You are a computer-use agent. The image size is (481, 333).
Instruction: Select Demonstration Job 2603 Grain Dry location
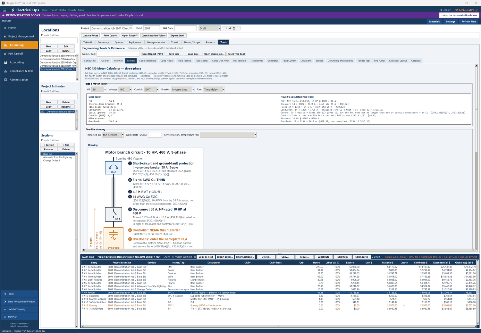pos(58,62)
